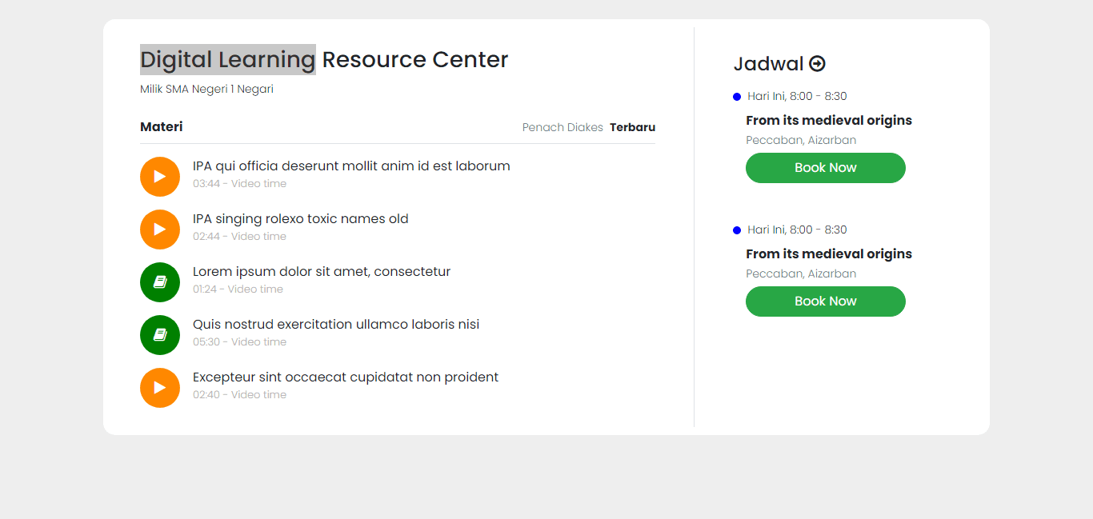Open "From its medieval origins" schedule details
This screenshot has width=1093, height=519.
pyautogui.click(x=828, y=120)
